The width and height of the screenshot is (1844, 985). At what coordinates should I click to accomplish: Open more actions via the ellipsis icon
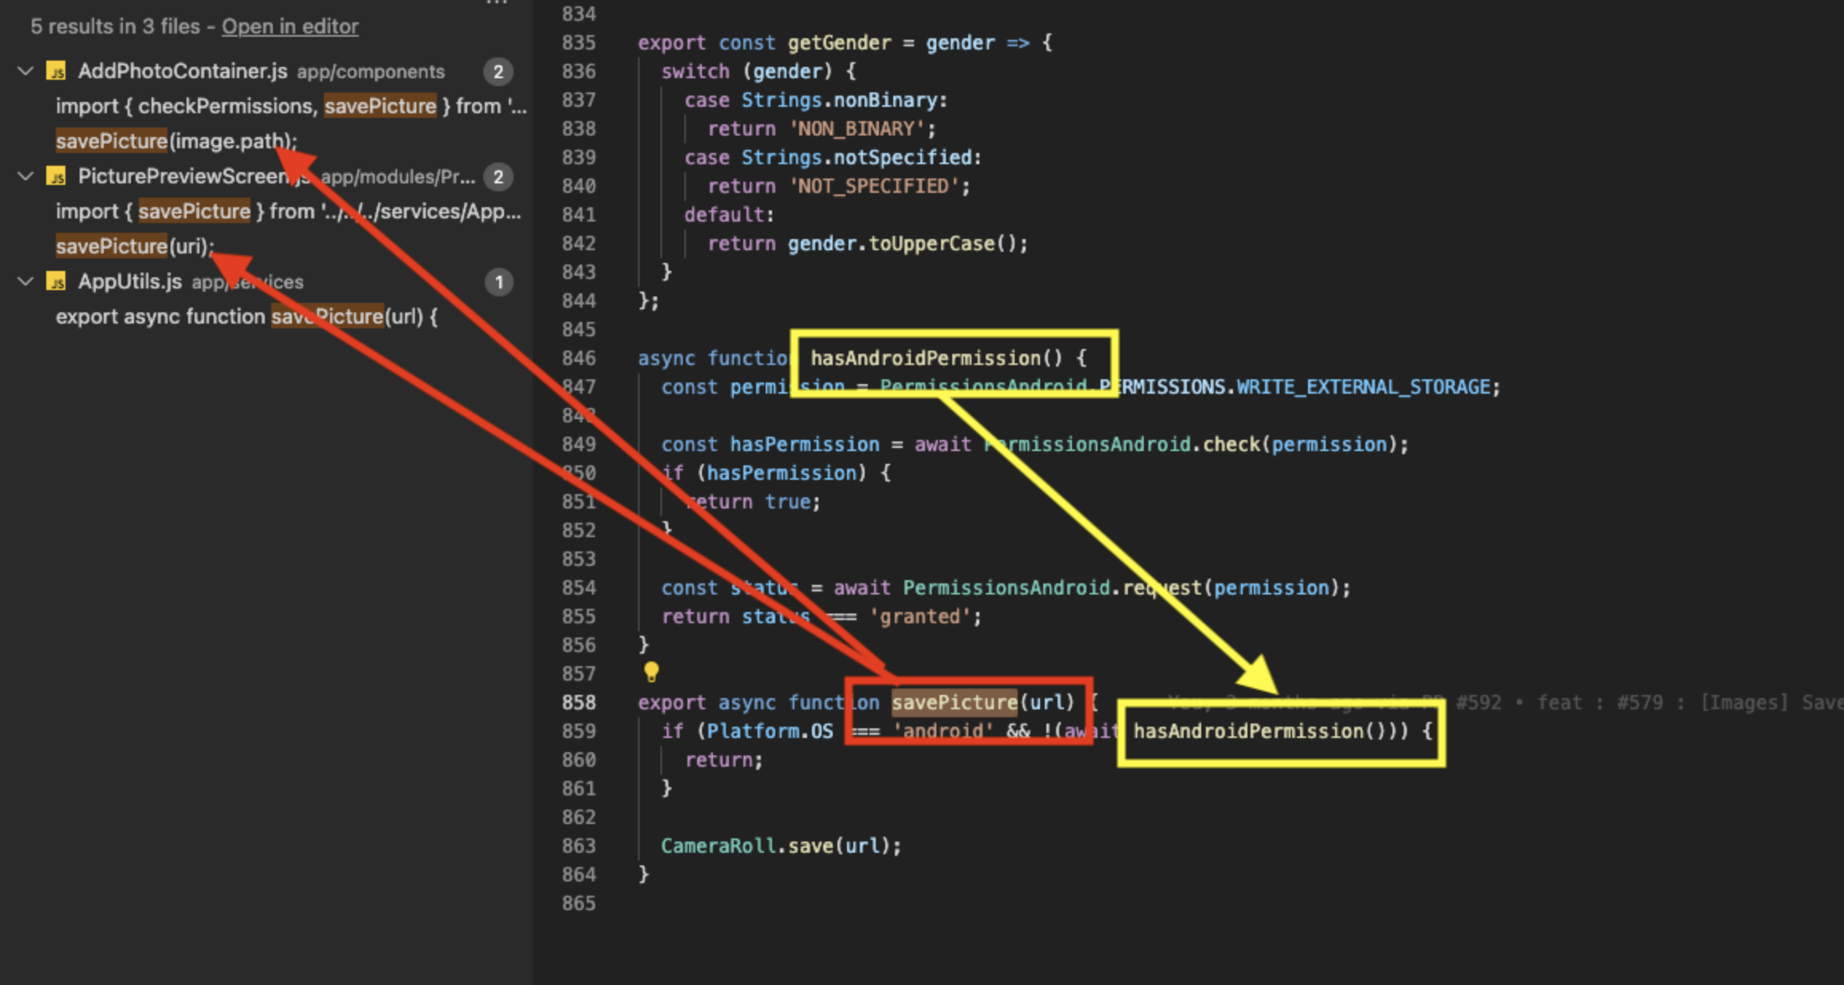click(495, 4)
